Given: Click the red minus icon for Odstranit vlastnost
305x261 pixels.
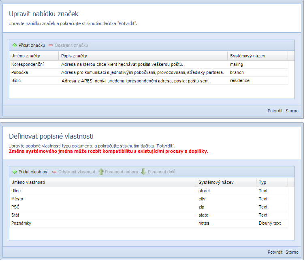Looking at the screenshot, I should 54,172.
